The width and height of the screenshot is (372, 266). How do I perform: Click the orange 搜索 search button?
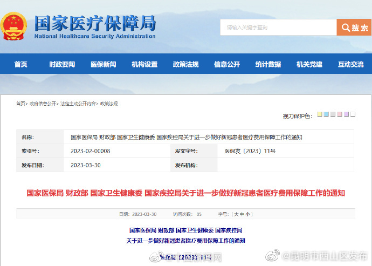(354, 28)
